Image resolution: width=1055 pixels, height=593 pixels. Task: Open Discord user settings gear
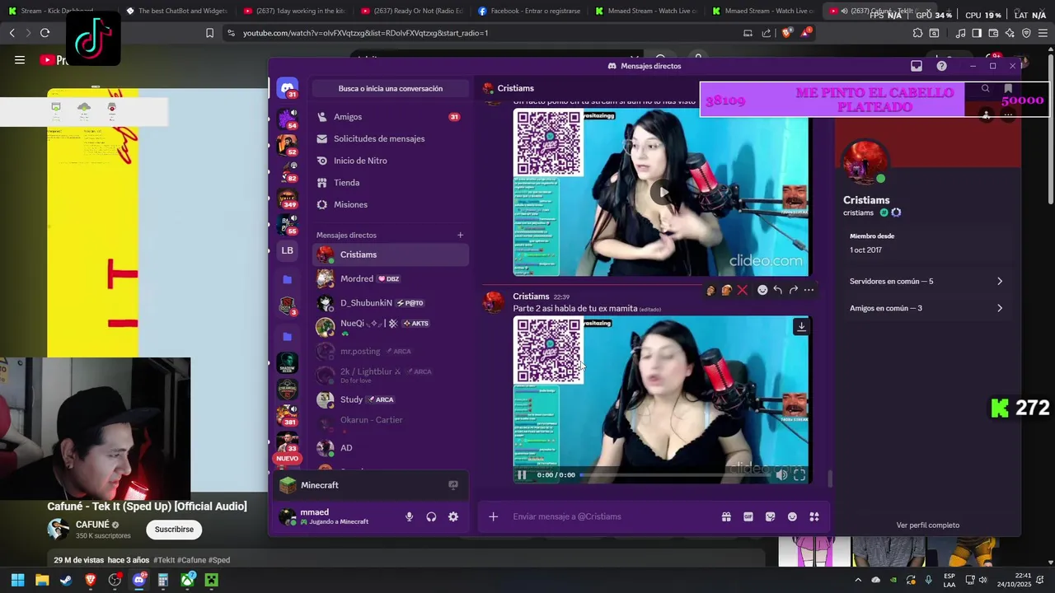pos(453,516)
